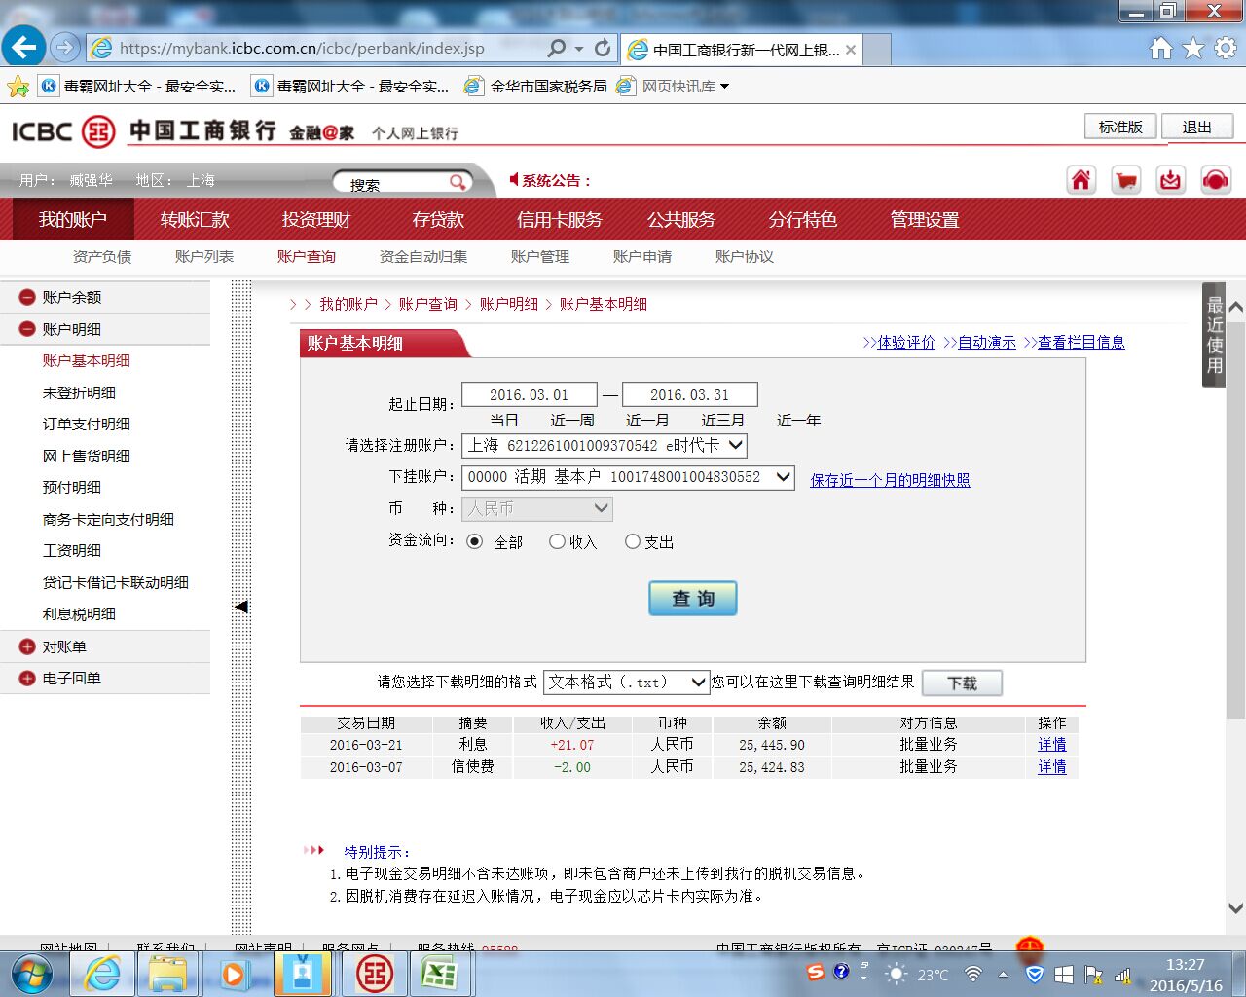
Task: Open media player icon in taskbar
Action: pyautogui.click(x=234, y=974)
